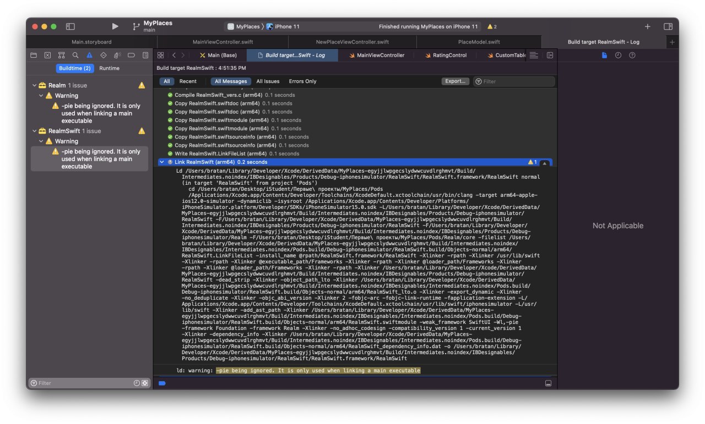Screen dimensions: 705x424
Task: Select the Build target…Swift - Log editor tab
Action: [292, 55]
